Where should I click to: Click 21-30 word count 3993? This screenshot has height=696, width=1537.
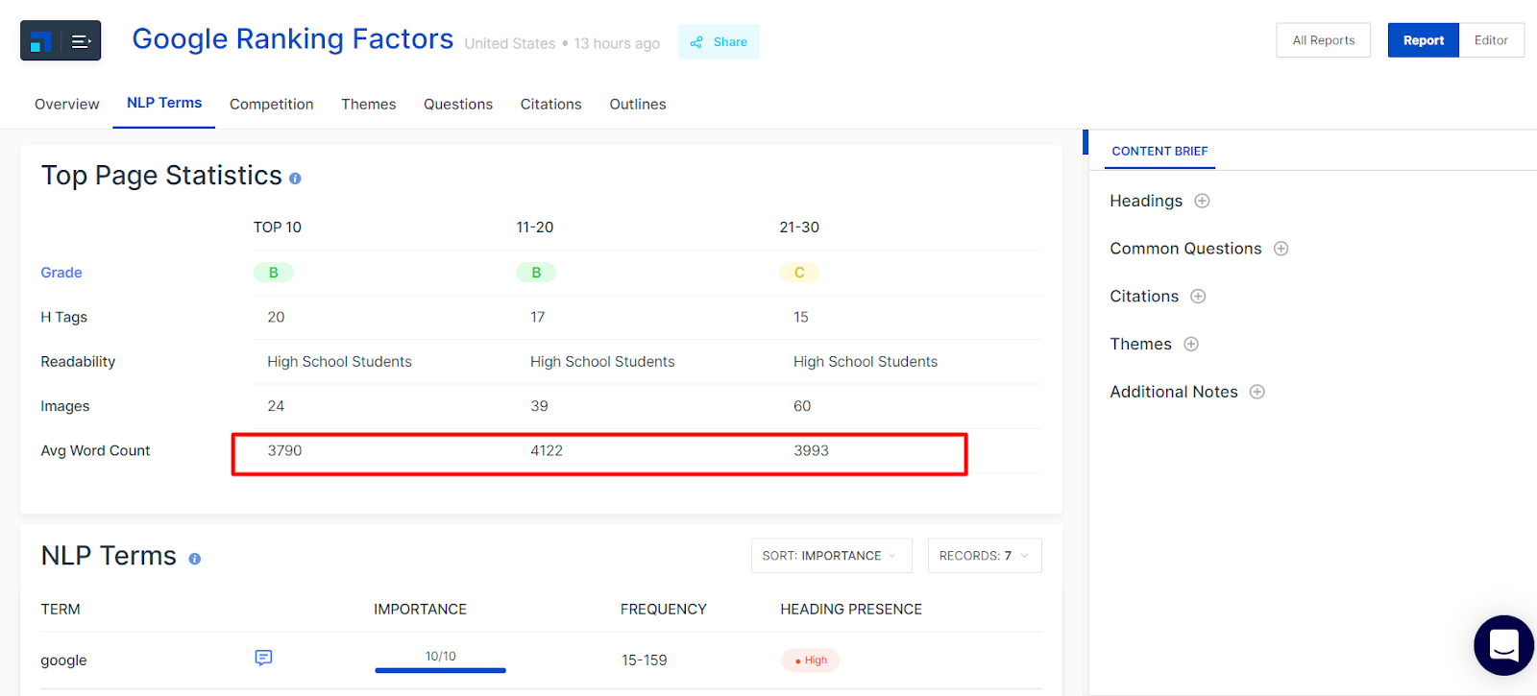pos(811,450)
